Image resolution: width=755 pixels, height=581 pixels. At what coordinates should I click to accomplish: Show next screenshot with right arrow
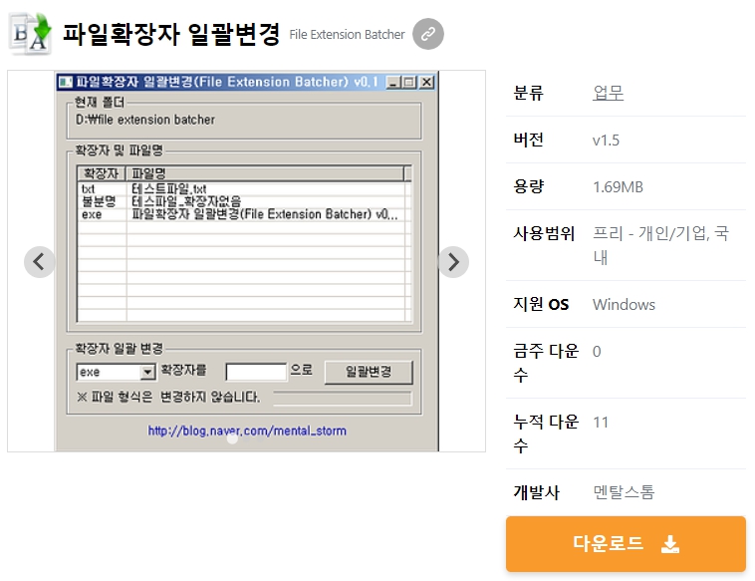(453, 262)
